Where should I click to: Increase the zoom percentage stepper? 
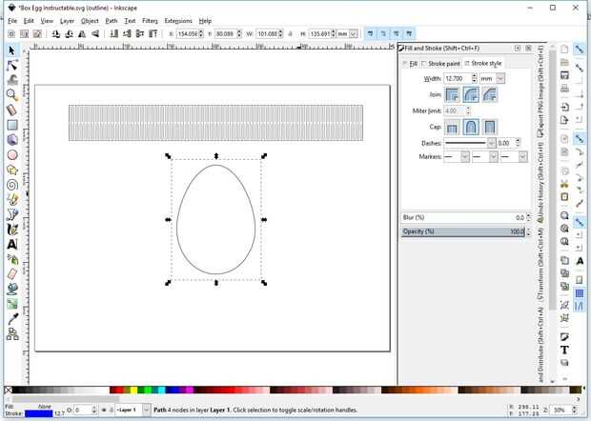[575, 408]
